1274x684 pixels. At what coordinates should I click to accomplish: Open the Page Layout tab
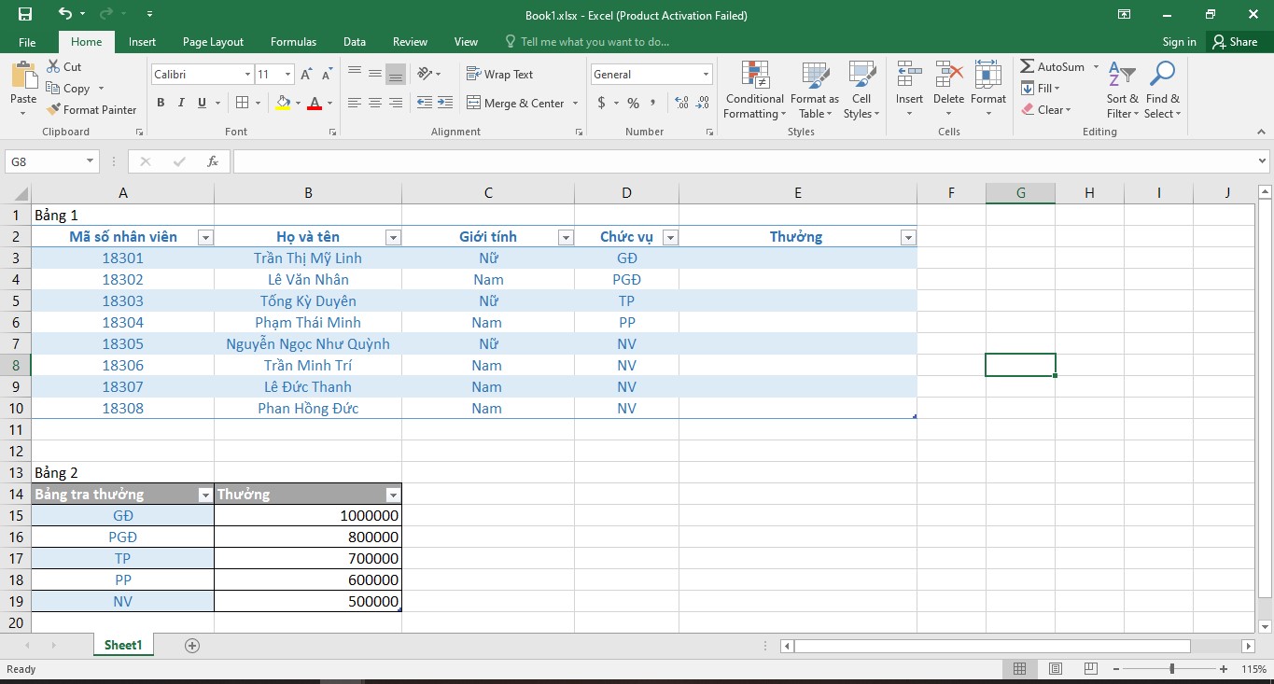(x=213, y=42)
